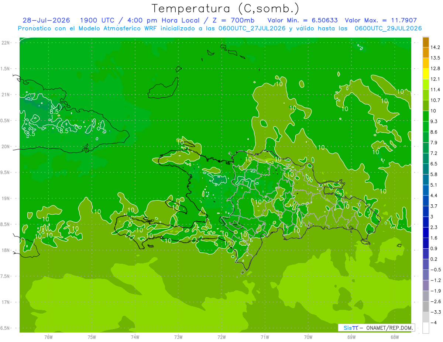Click the 70W longitude axis label

pyautogui.click(x=308, y=337)
